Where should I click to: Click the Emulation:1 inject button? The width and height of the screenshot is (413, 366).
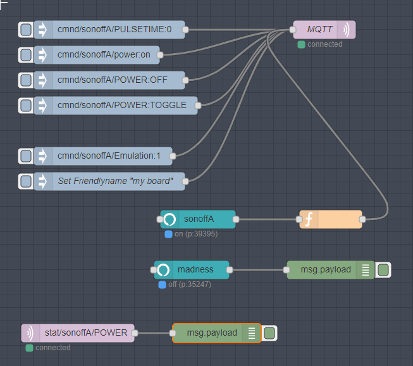(25, 156)
